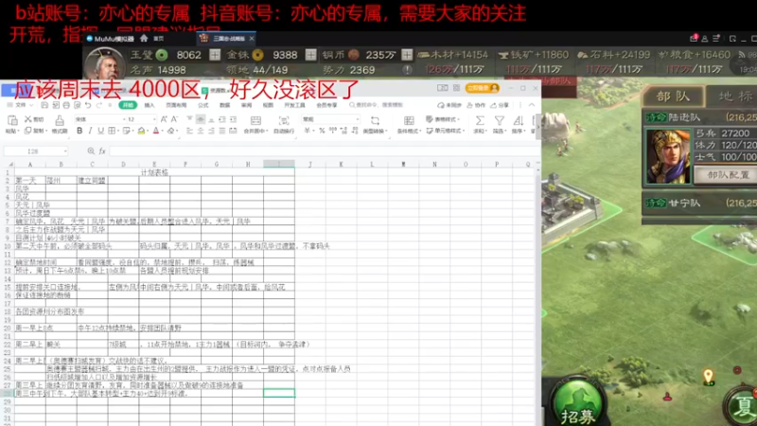Click the percent style icon
This screenshot has height=426, width=757.
[322, 131]
